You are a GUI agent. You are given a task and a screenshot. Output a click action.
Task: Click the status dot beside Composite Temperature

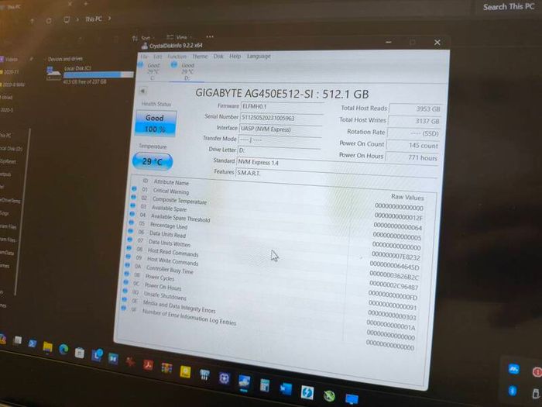pos(133,197)
